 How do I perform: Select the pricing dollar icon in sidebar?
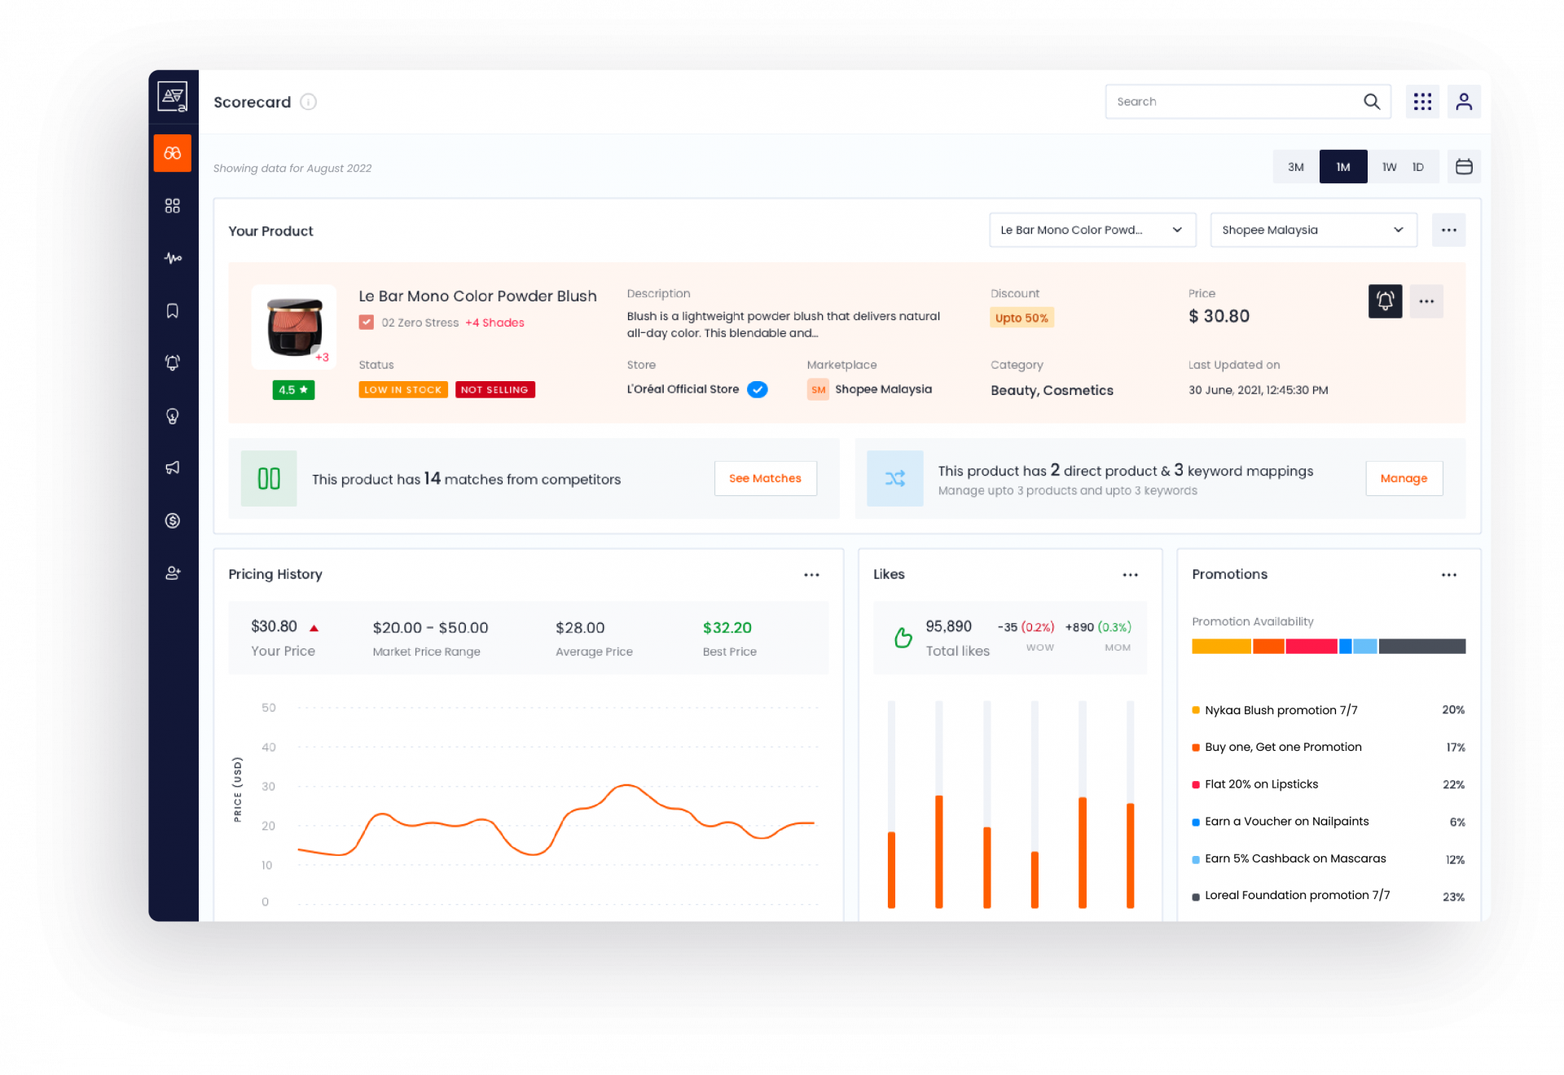pos(172,520)
